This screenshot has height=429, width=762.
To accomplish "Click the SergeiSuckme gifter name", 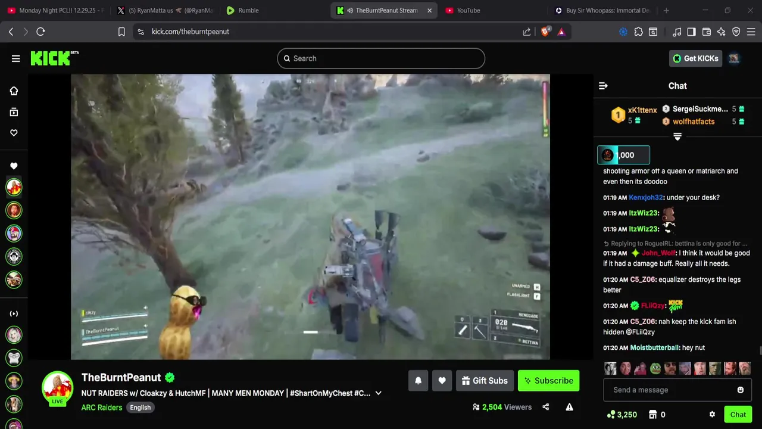I will (x=700, y=109).
